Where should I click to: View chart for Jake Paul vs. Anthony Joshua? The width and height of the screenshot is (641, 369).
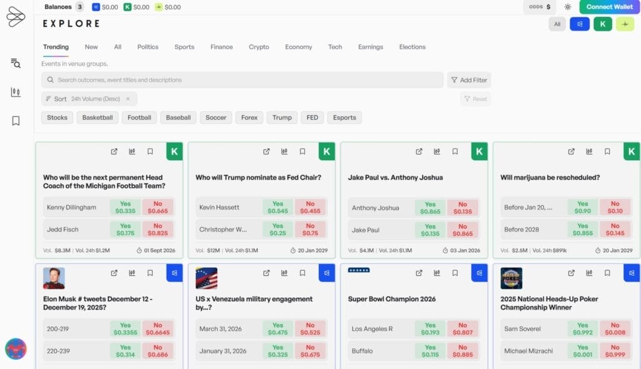(x=437, y=151)
